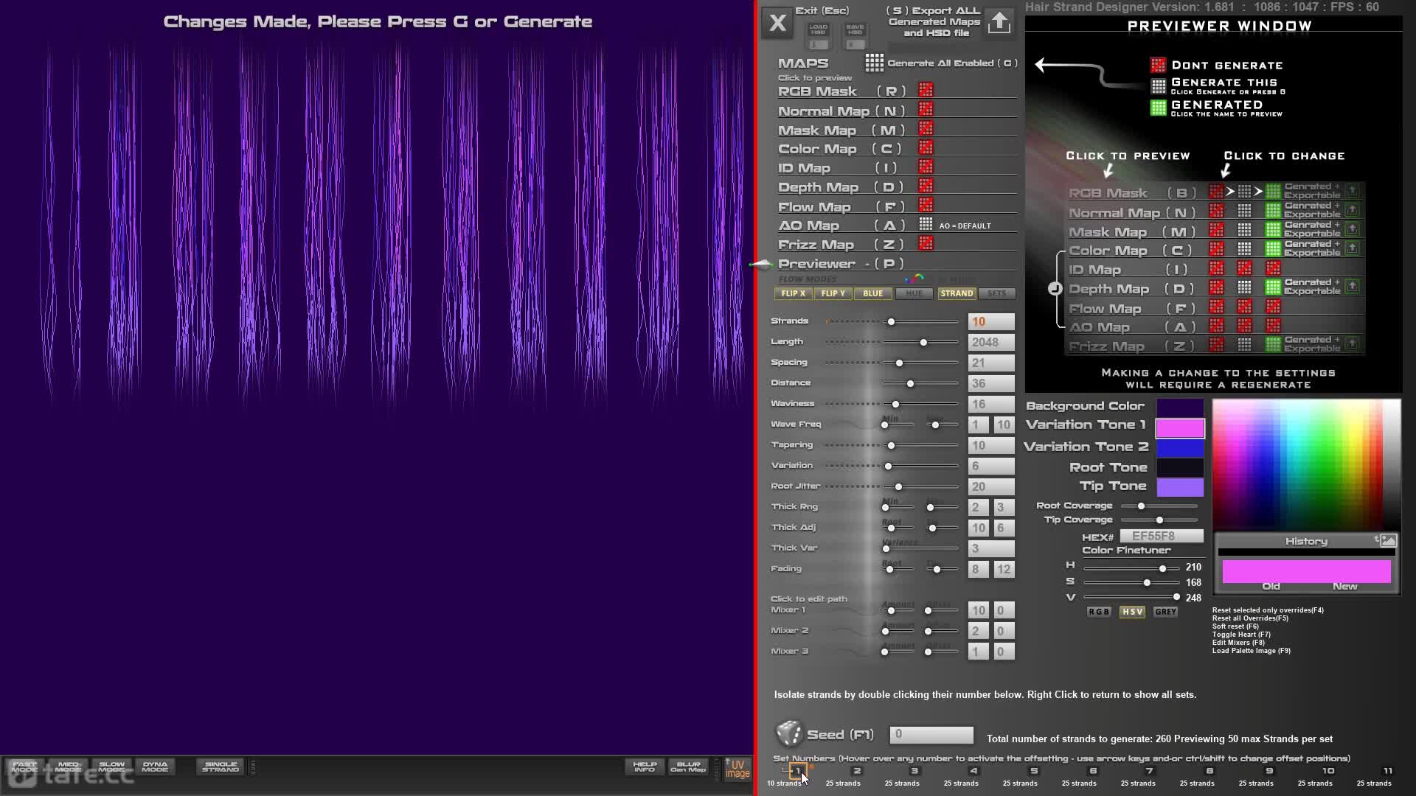Viewport: 1416px width, 796px height.
Task: Preview the Normal Map entry
Action: coord(841,111)
